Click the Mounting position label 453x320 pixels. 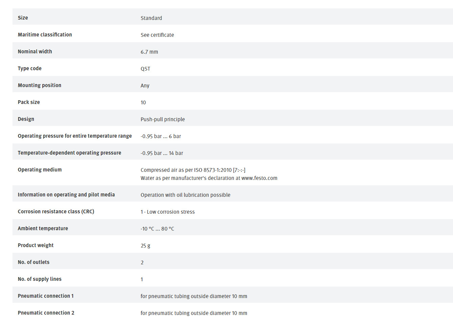tap(40, 85)
